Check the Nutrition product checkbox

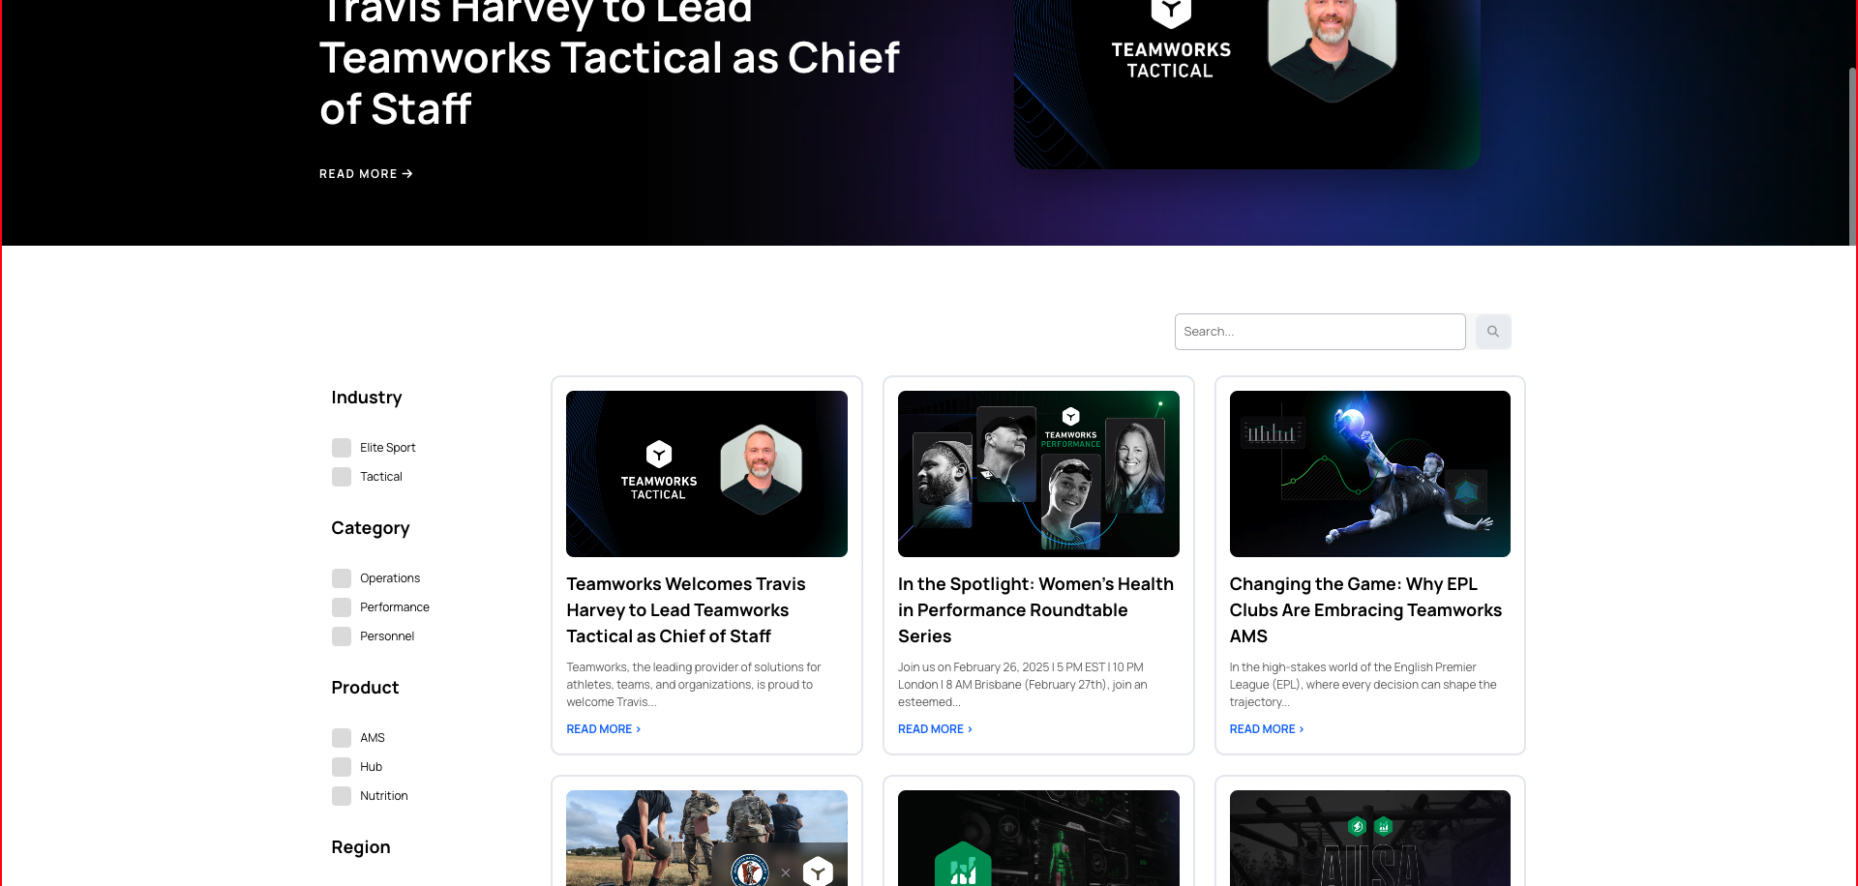[x=342, y=796]
